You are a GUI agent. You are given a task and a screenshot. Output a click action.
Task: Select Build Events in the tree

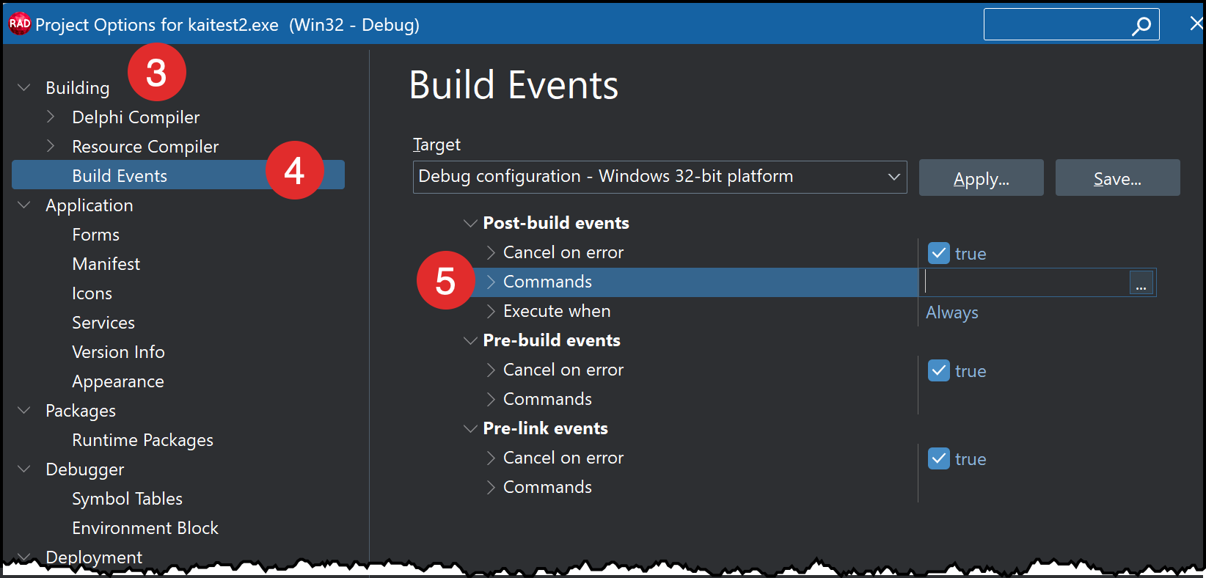(178, 175)
